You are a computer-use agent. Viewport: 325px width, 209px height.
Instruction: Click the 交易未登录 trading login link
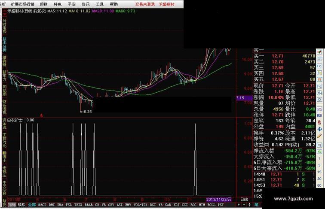[145, 4]
